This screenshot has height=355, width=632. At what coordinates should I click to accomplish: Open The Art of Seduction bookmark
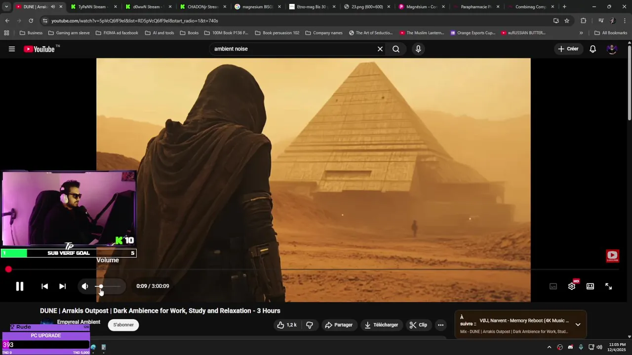(370, 33)
